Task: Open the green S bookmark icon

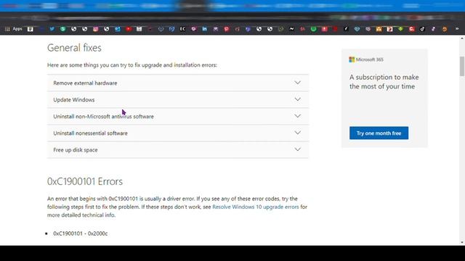Action: [63, 29]
